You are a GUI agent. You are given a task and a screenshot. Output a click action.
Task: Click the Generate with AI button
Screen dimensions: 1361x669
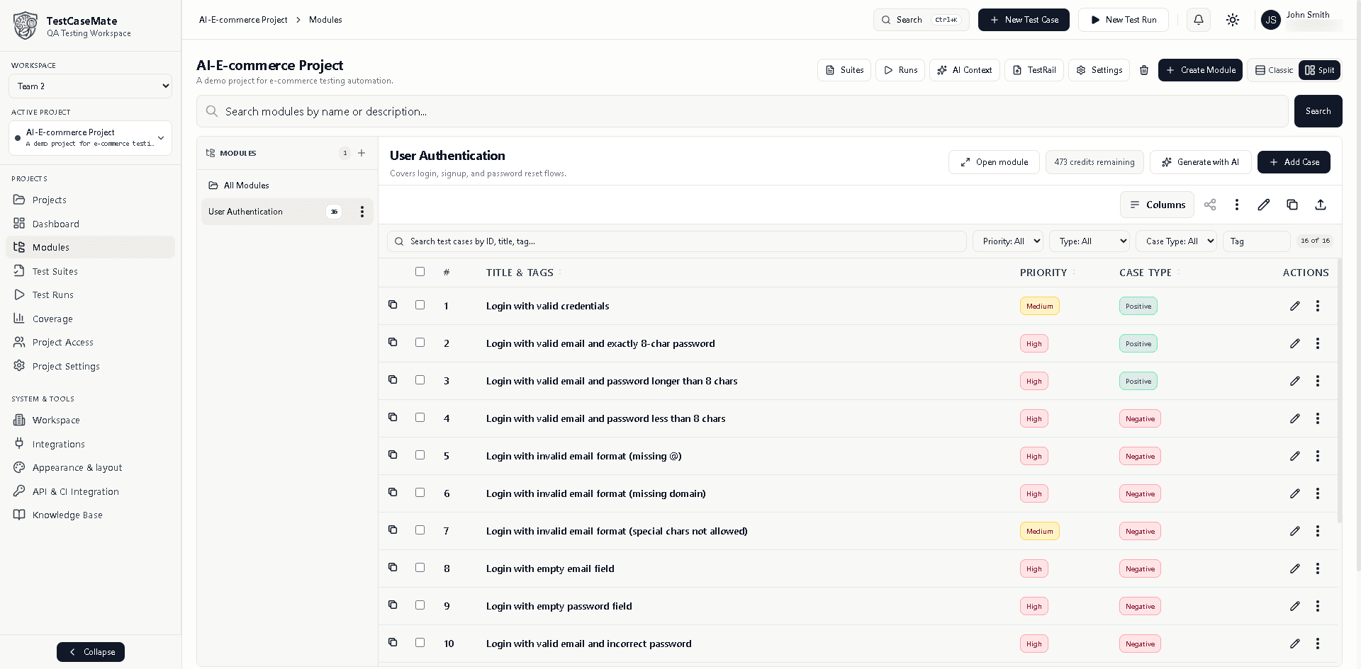1201,162
